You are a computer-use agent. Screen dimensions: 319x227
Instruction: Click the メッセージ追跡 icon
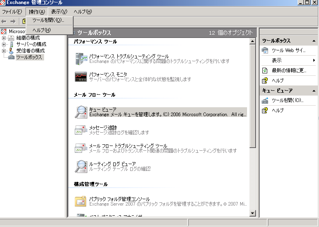tap(81, 130)
